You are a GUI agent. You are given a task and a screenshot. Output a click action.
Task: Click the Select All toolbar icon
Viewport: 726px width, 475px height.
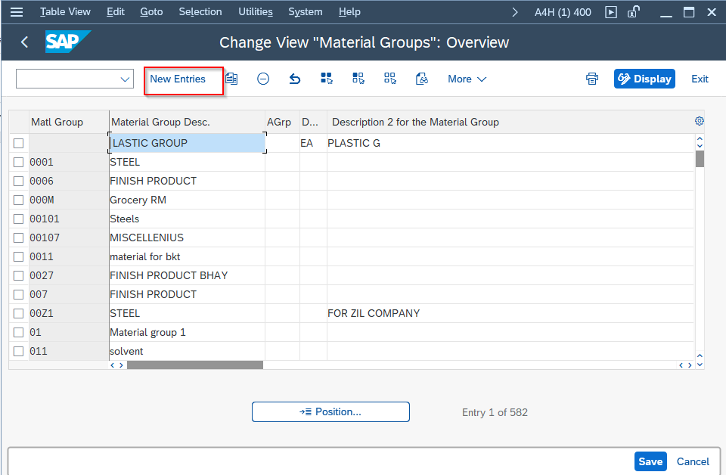[x=326, y=79]
